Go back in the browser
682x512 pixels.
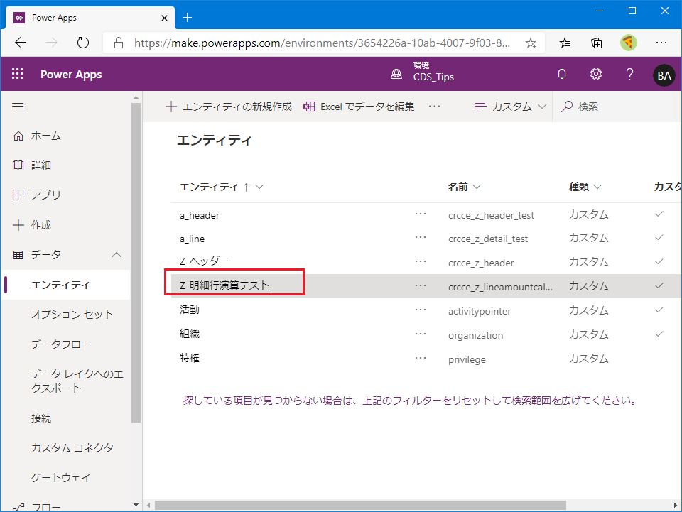[21, 43]
